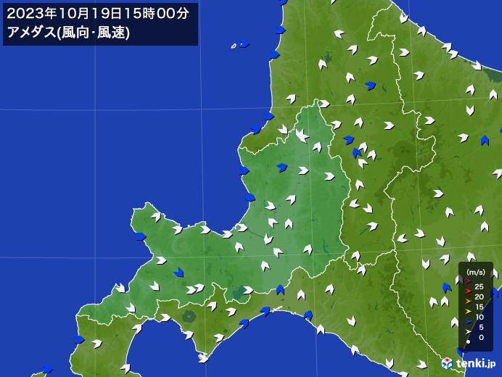Click the legend value 15

point(480,307)
